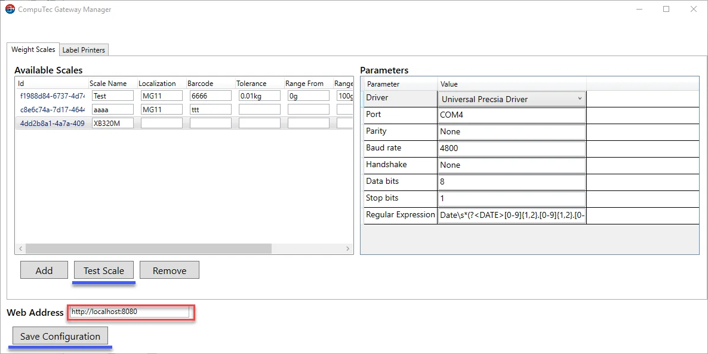Click the Barcode field with 6666
The width and height of the screenshot is (708, 354).
click(x=210, y=96)
